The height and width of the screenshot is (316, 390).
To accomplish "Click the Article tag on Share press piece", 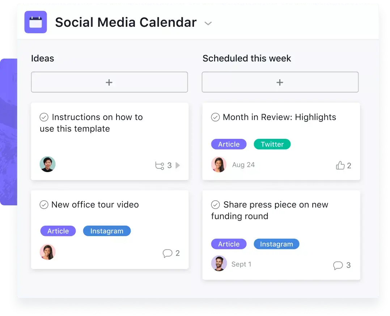I will pyautogui.click(x=229, y=244).
